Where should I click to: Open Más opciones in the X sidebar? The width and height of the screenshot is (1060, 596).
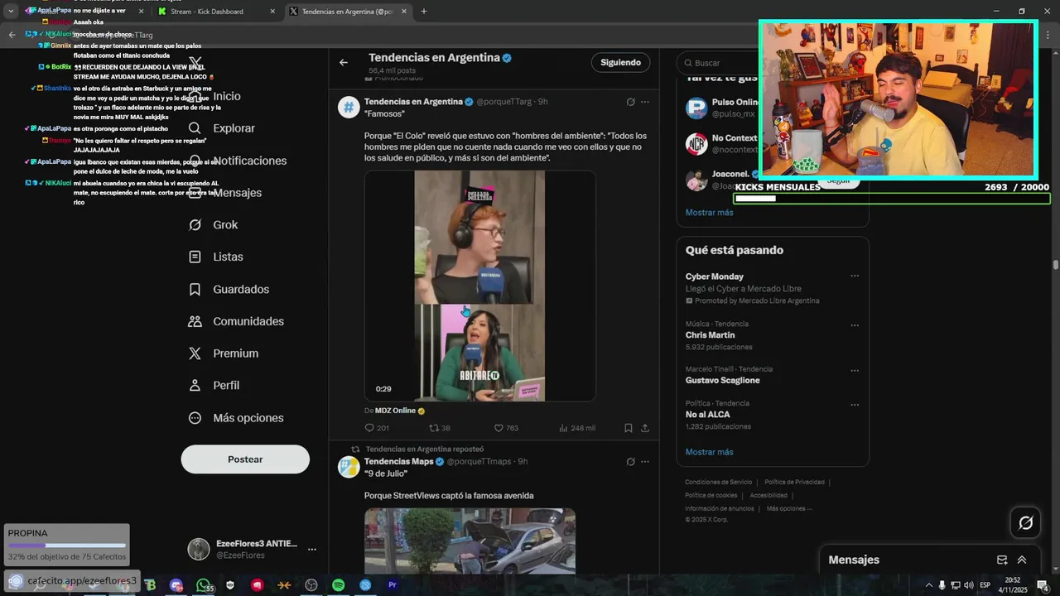point(236,418)
